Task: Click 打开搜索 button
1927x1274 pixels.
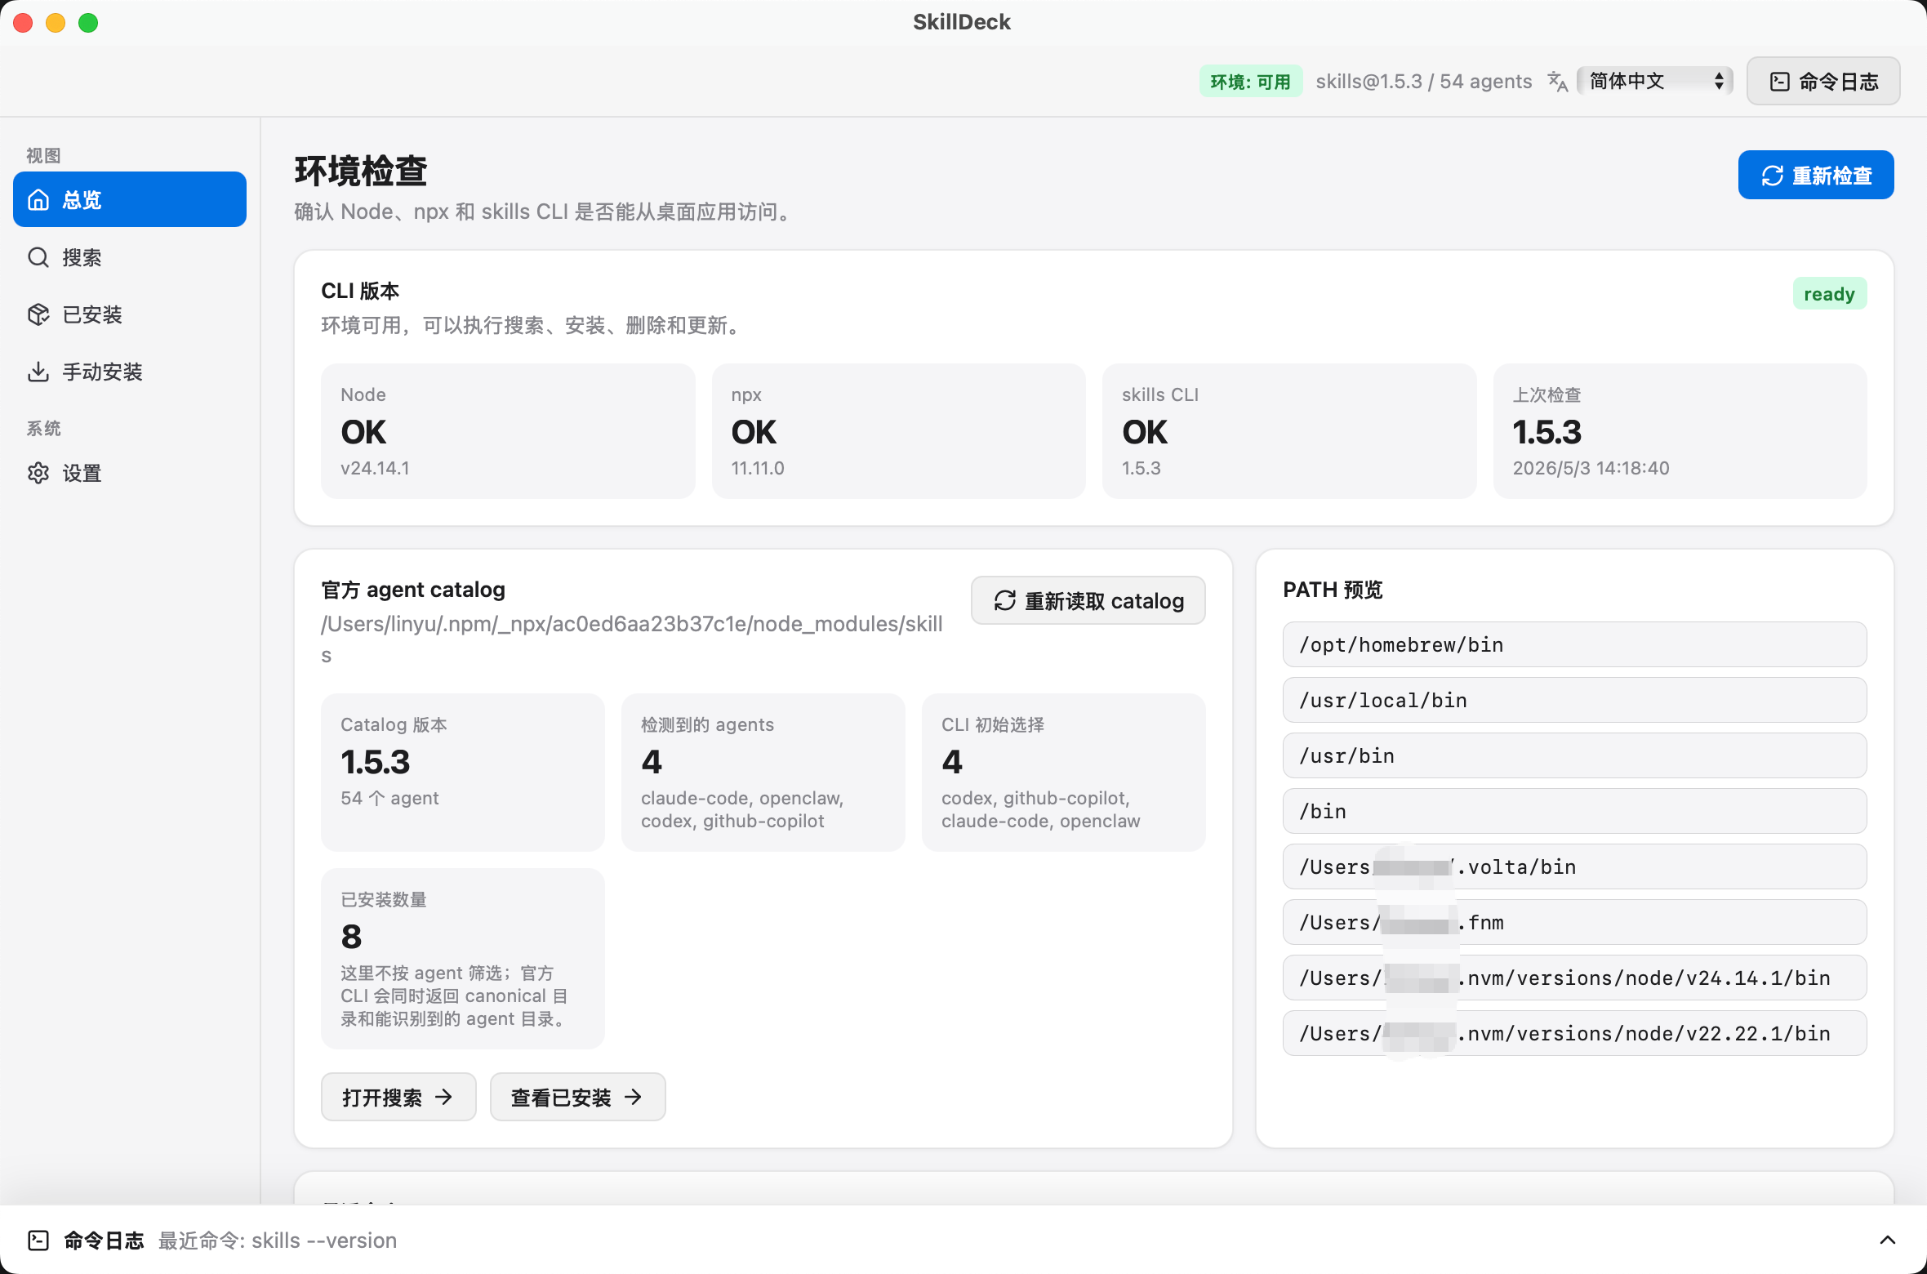Action: (398, 1097)
